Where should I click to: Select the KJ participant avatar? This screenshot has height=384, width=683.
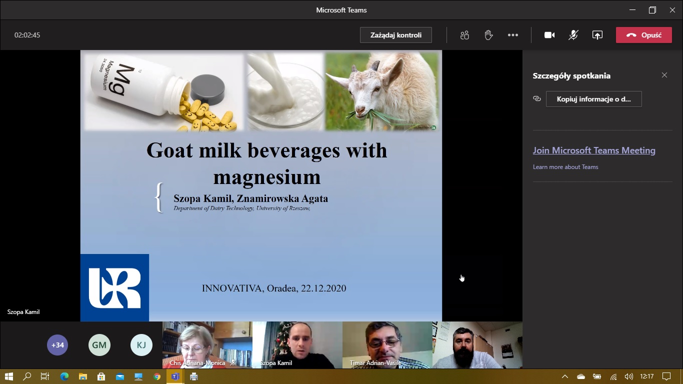coord(141,345)
